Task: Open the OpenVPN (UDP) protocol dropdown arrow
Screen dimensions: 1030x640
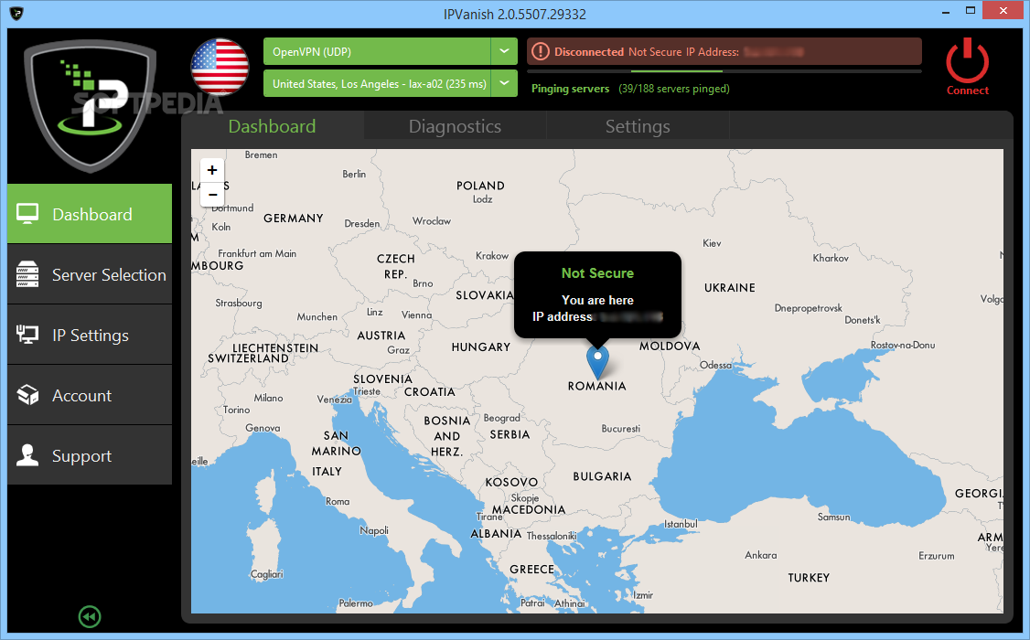Action: pyautogui.click(x=504, y=51)
